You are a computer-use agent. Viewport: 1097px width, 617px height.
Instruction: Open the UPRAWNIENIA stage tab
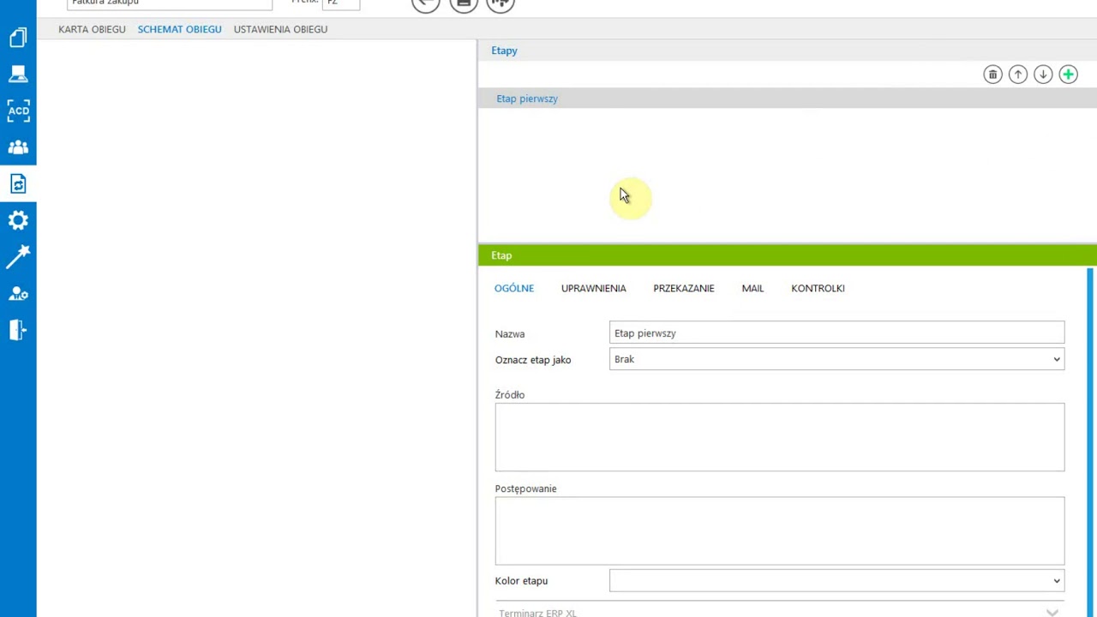click(x=593, y=288)
